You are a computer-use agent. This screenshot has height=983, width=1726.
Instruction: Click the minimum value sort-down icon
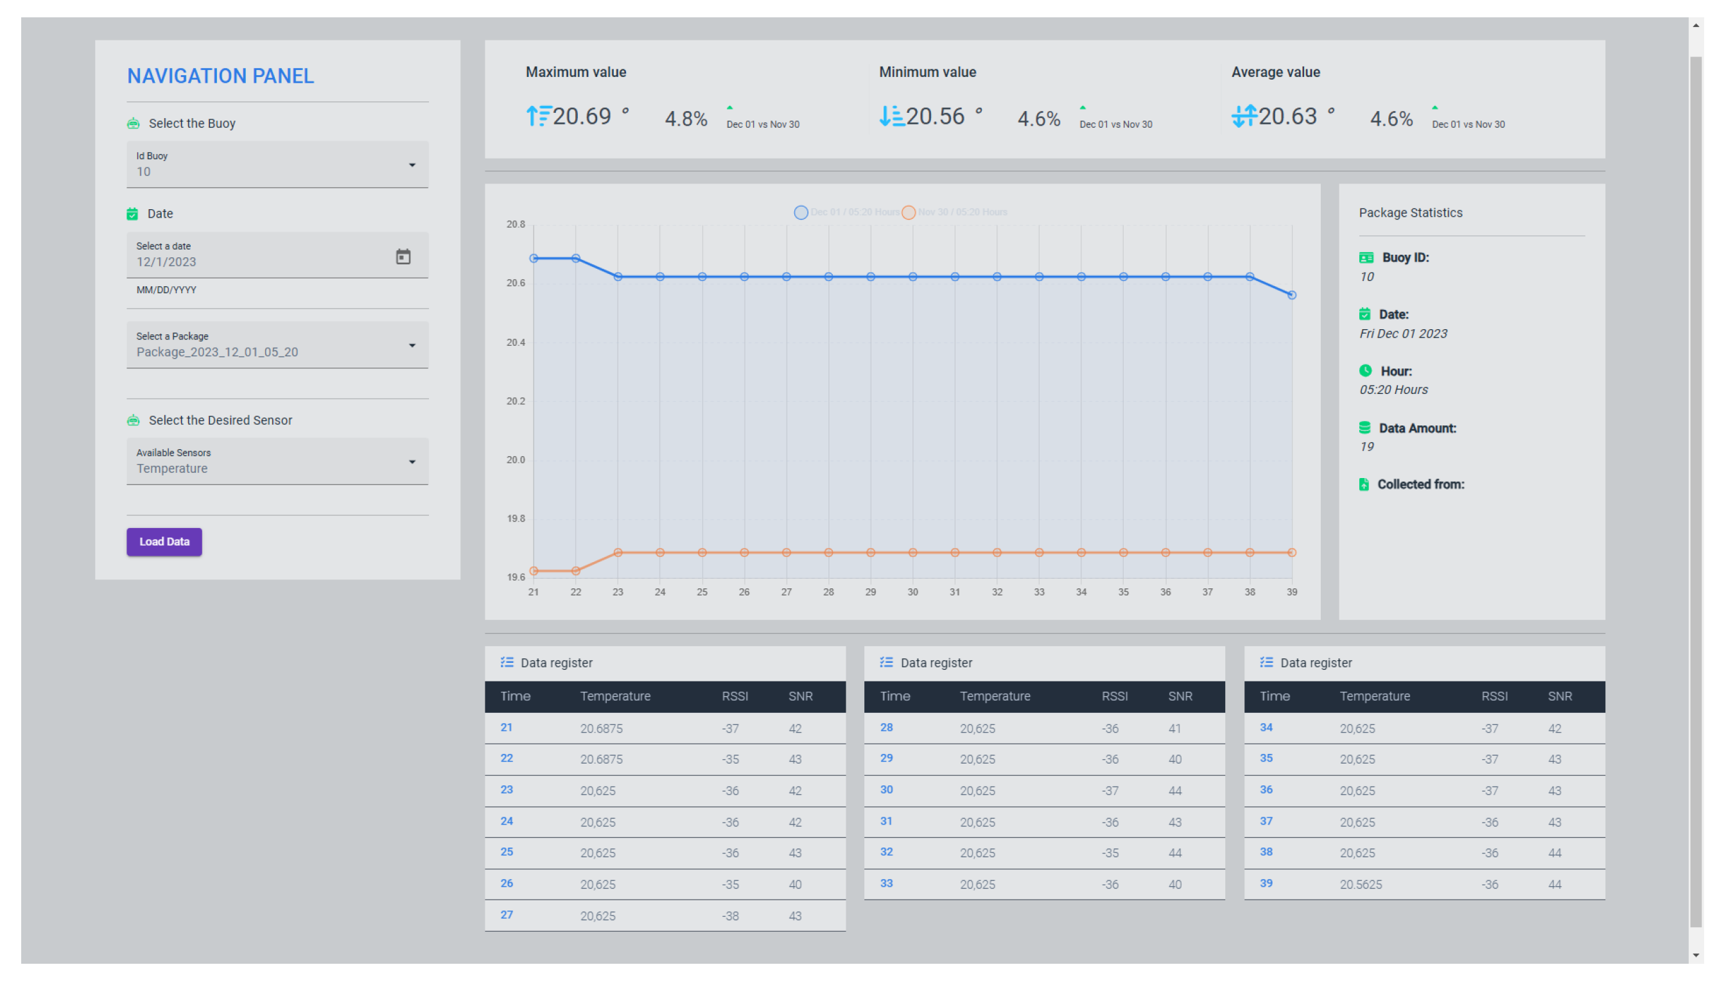tap(891, 116)
